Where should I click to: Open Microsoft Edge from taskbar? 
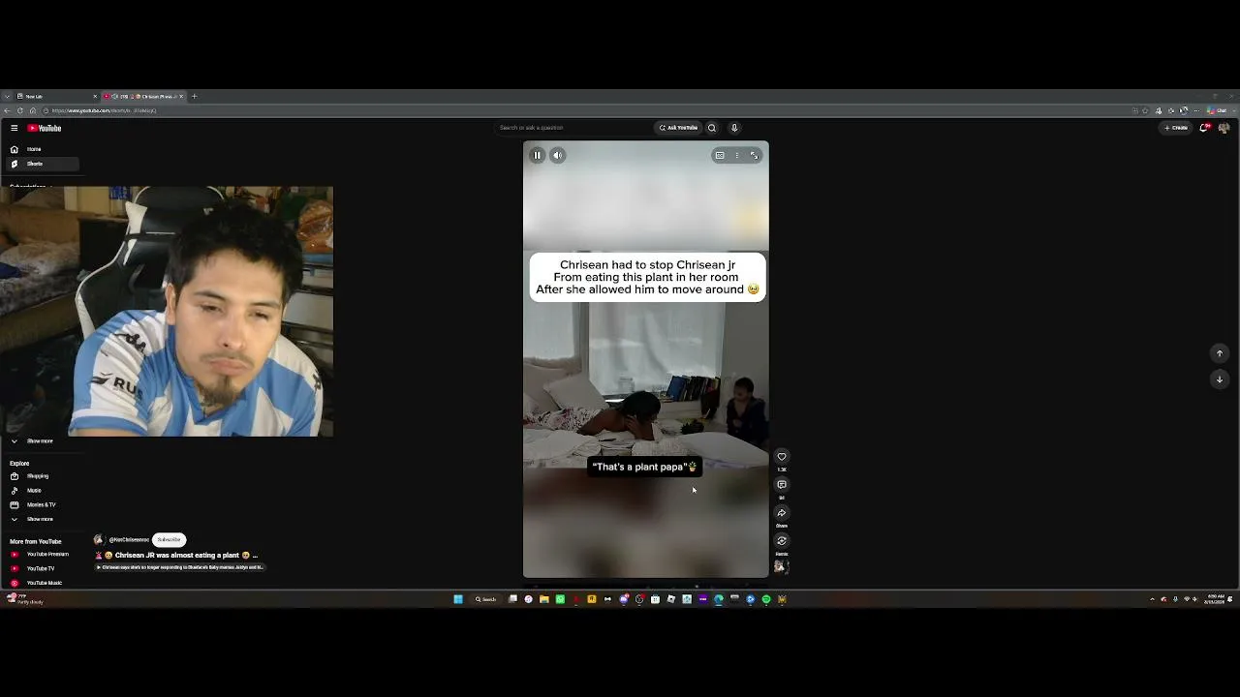[x=719, y=599]
